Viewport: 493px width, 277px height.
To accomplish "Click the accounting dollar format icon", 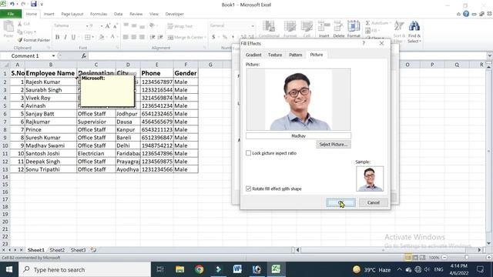I will coord(213,37).
